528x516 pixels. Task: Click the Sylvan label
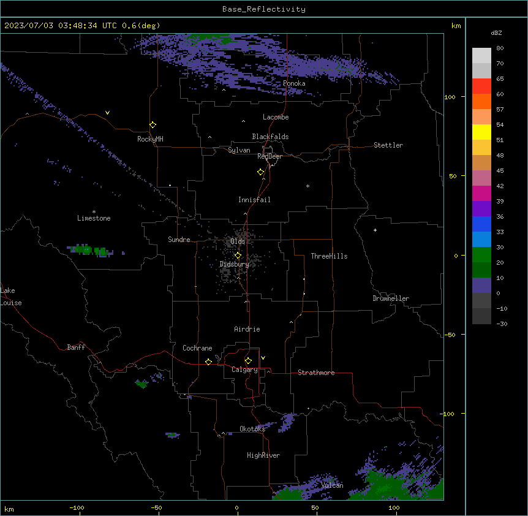coord(239,150)
